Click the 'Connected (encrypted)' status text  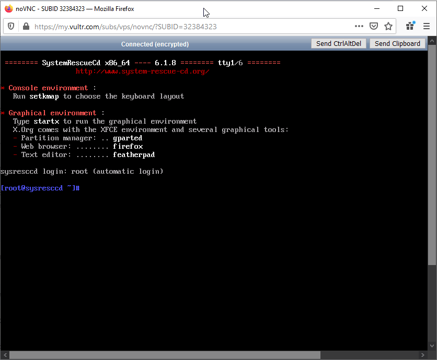155,44
